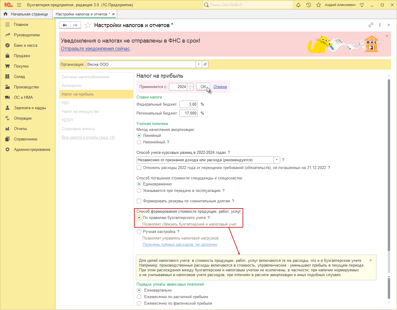Select Нелинейный amortization method
Viewport: 397px width, 310px height.
coord(139,142)
